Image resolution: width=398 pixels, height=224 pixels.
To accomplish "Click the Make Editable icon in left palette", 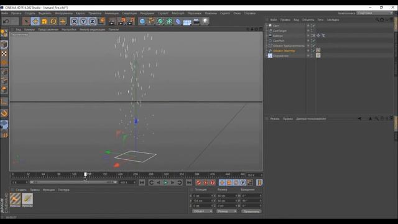I will pos(4,33).
